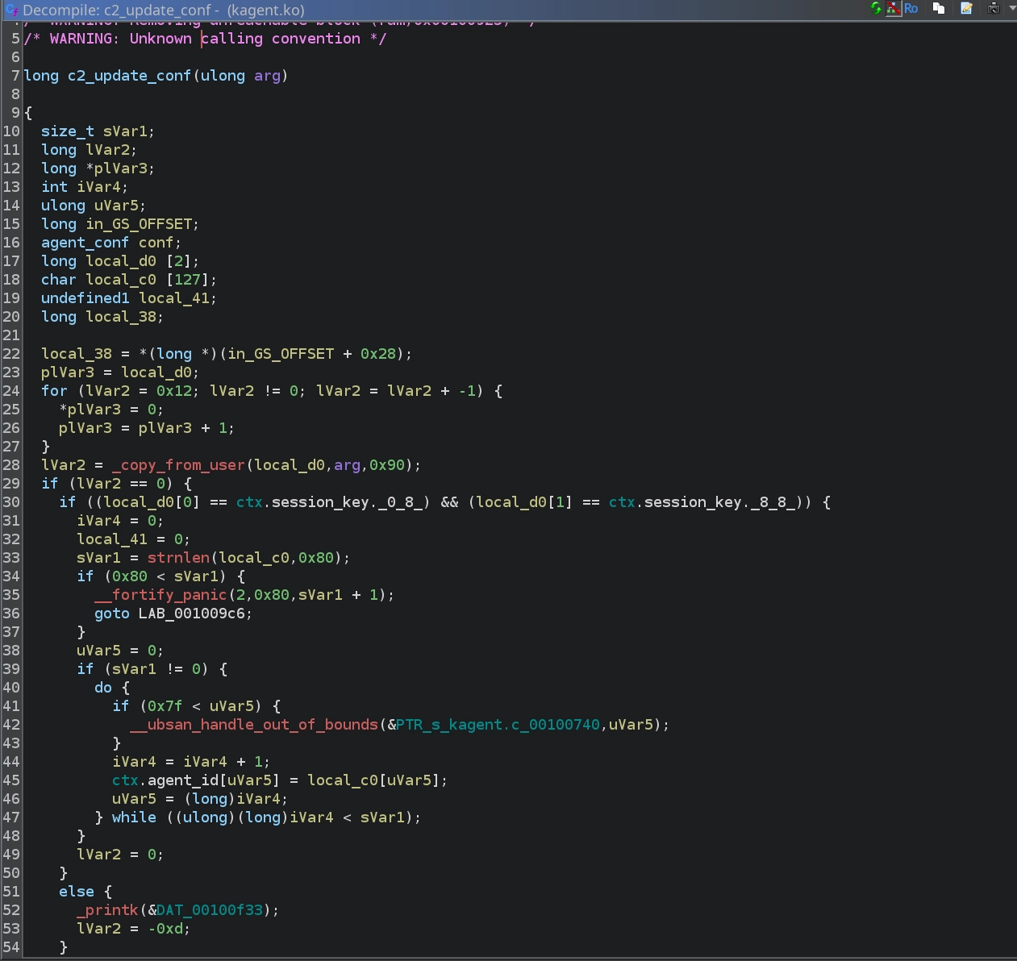
Task: Toggle unreachable code elimination icon
Action: pyautogui.click(x=894, y=9)
